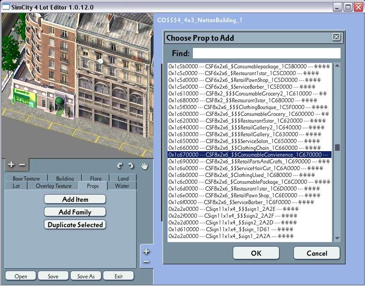Screen dimensions: 365x286
Task: Zoom out the lot view with minus icon
Action: coord(22,165)
